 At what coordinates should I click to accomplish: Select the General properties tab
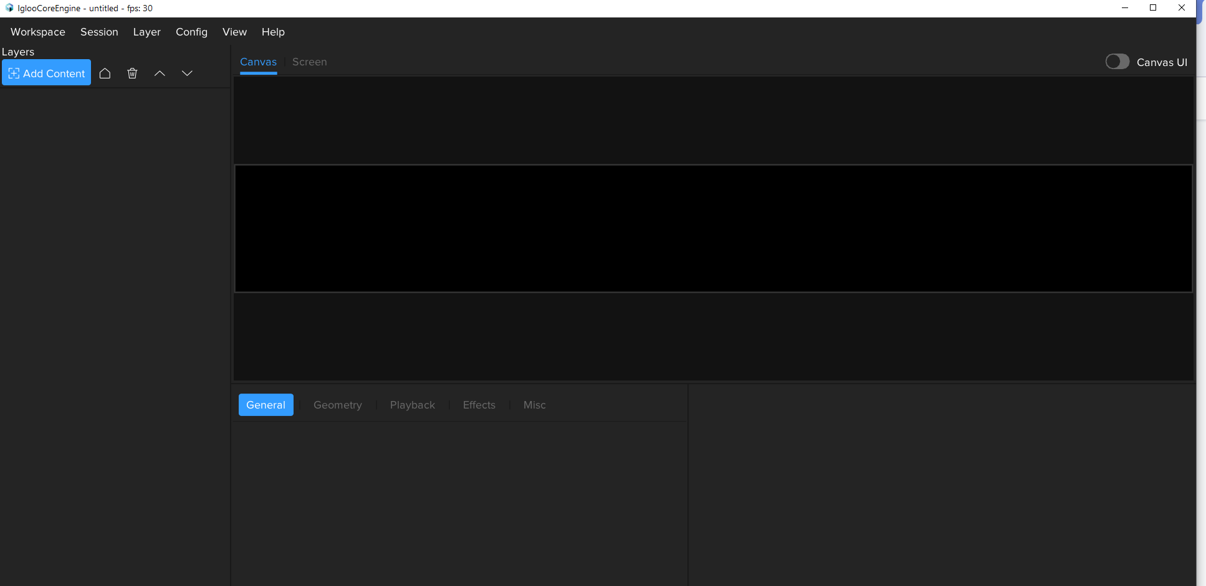[x=266, y=405]
